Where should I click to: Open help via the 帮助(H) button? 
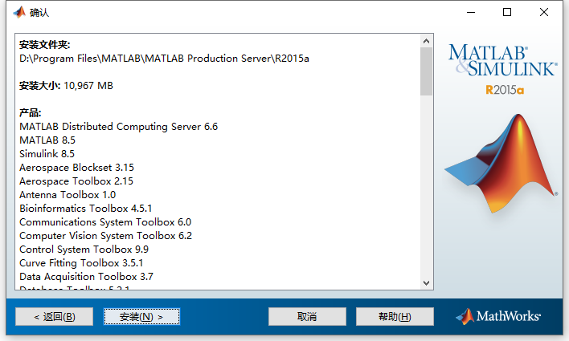395,317
